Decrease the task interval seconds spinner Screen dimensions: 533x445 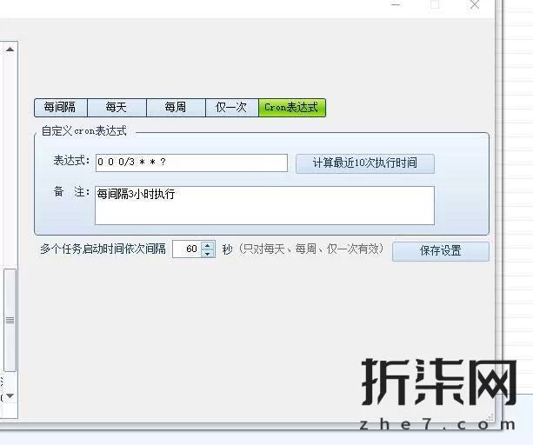pos(208,254)
